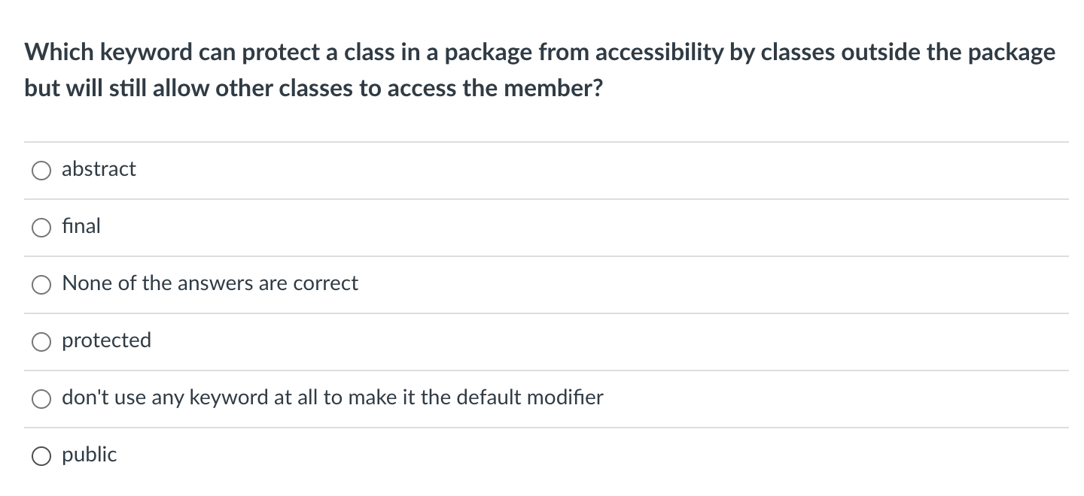1084x496 pixels.
Task: Select the final radio button
Action: (x=42, y=227)
